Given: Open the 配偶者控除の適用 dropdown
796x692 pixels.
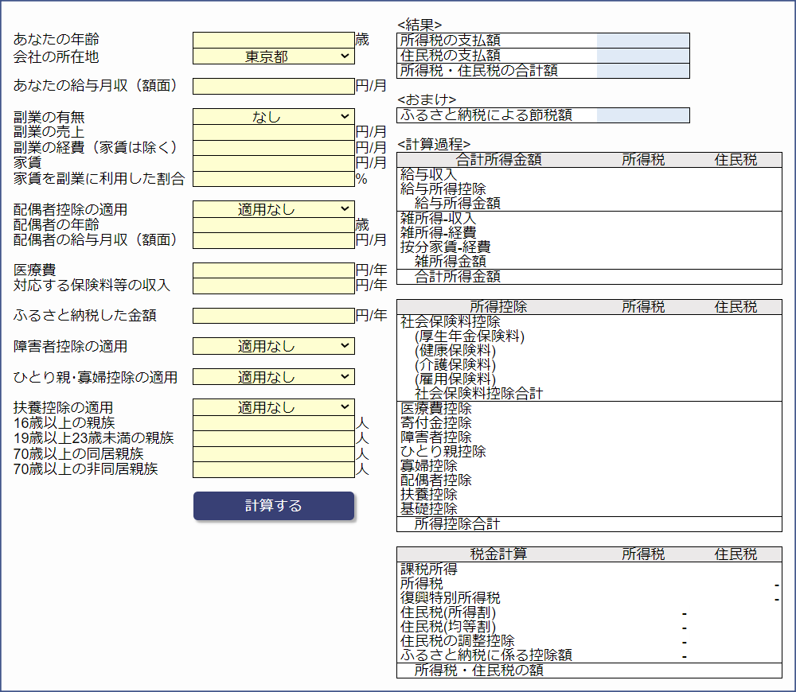Looking at the screenshot, I should [274, 209].
